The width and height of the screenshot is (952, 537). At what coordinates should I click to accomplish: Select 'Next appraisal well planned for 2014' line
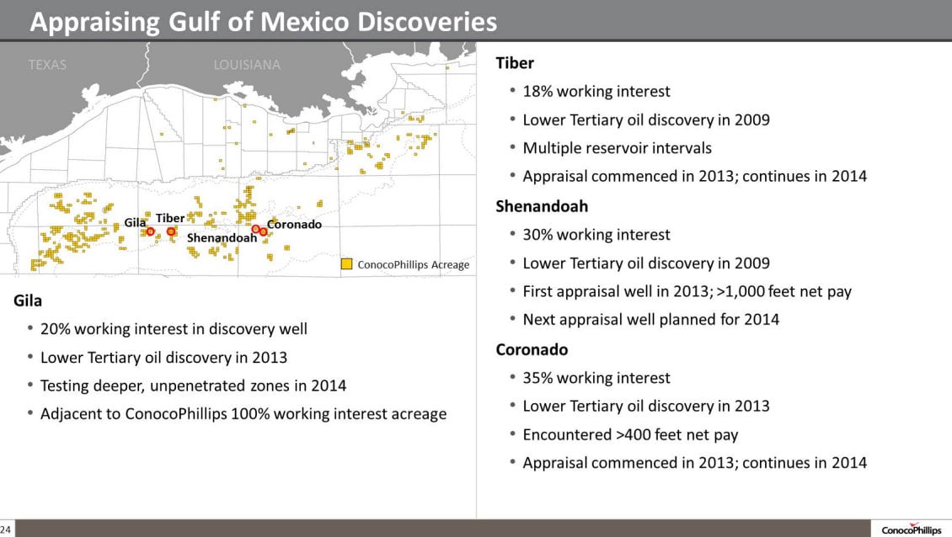pos(650,320)
